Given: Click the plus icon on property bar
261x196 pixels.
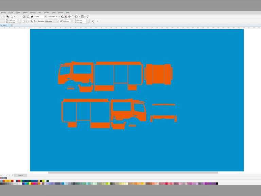Looking at the screenshot, I should pyautogui.click(x=98, y=21).
